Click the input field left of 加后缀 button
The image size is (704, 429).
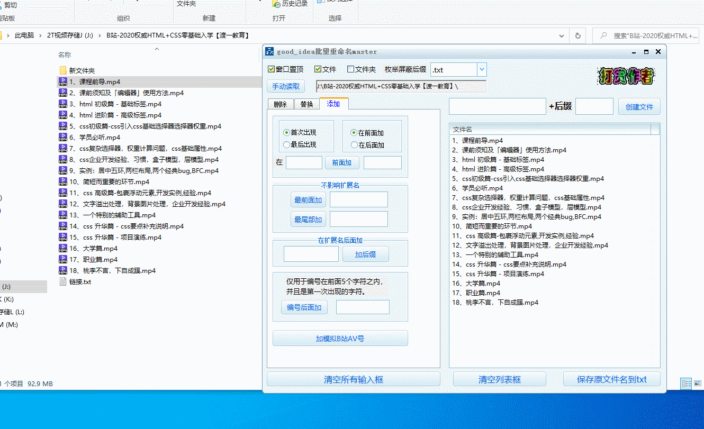[311, 254]
